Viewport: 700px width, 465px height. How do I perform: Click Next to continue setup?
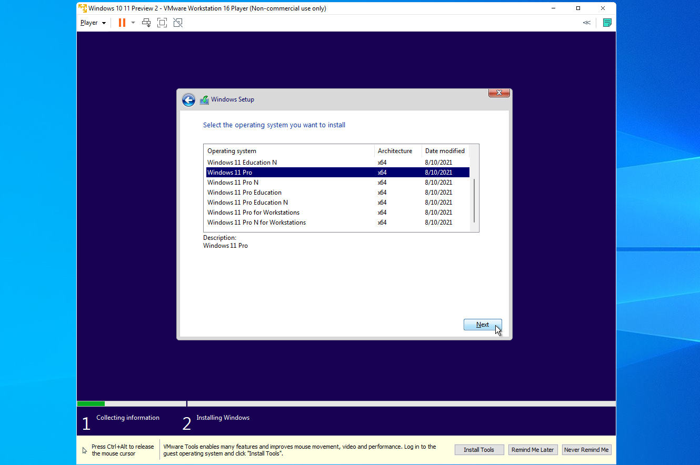coord(483,325)
